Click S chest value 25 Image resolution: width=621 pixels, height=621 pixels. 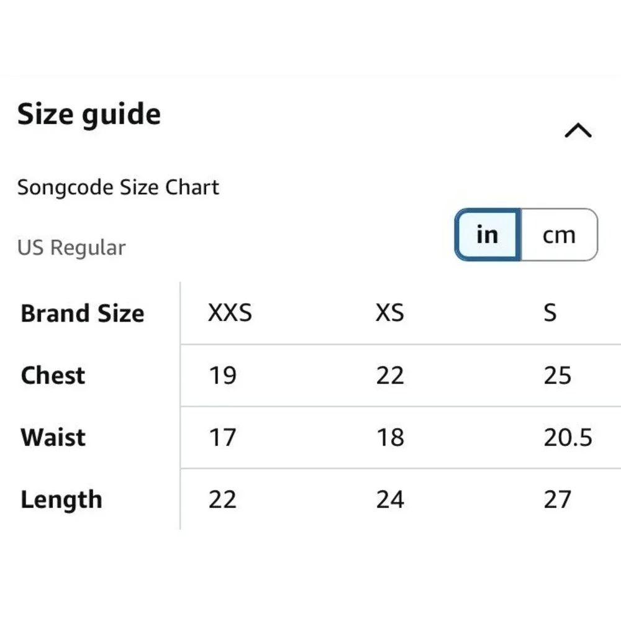pyautogui.click(x=557, y=375)
